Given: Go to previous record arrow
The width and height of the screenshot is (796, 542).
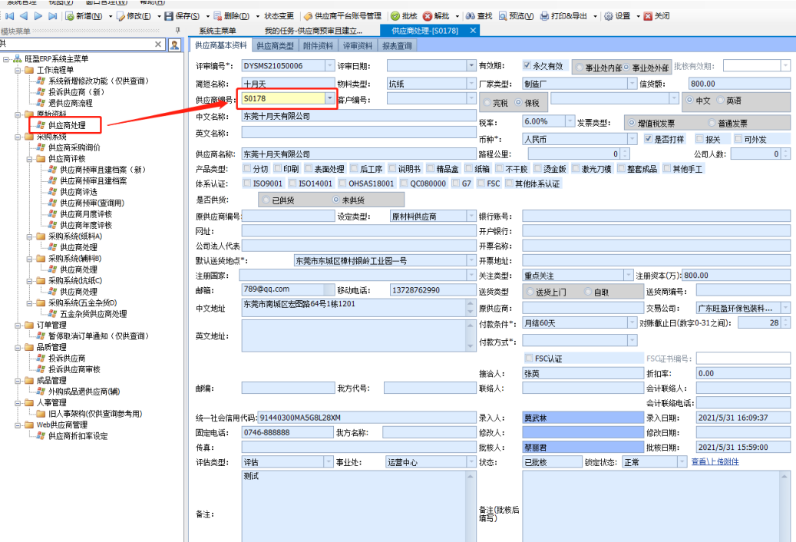Looking at the screenshot, I should (x=24, y=16).
